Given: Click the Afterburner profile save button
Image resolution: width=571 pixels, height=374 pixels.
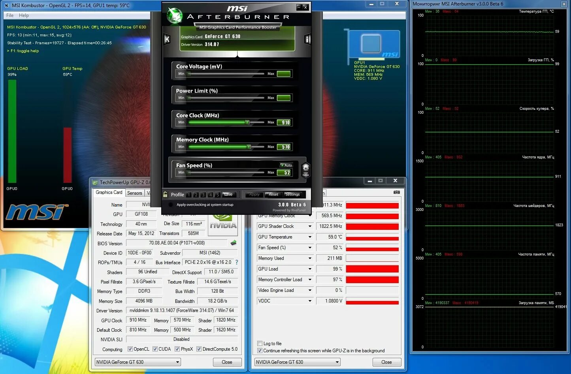Looking at the screenshot, I should coord(228,194).
